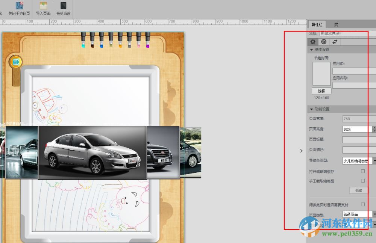Click the 导入页面 import page icon
The image size is (376, 243).
click(x=43, y=6)
